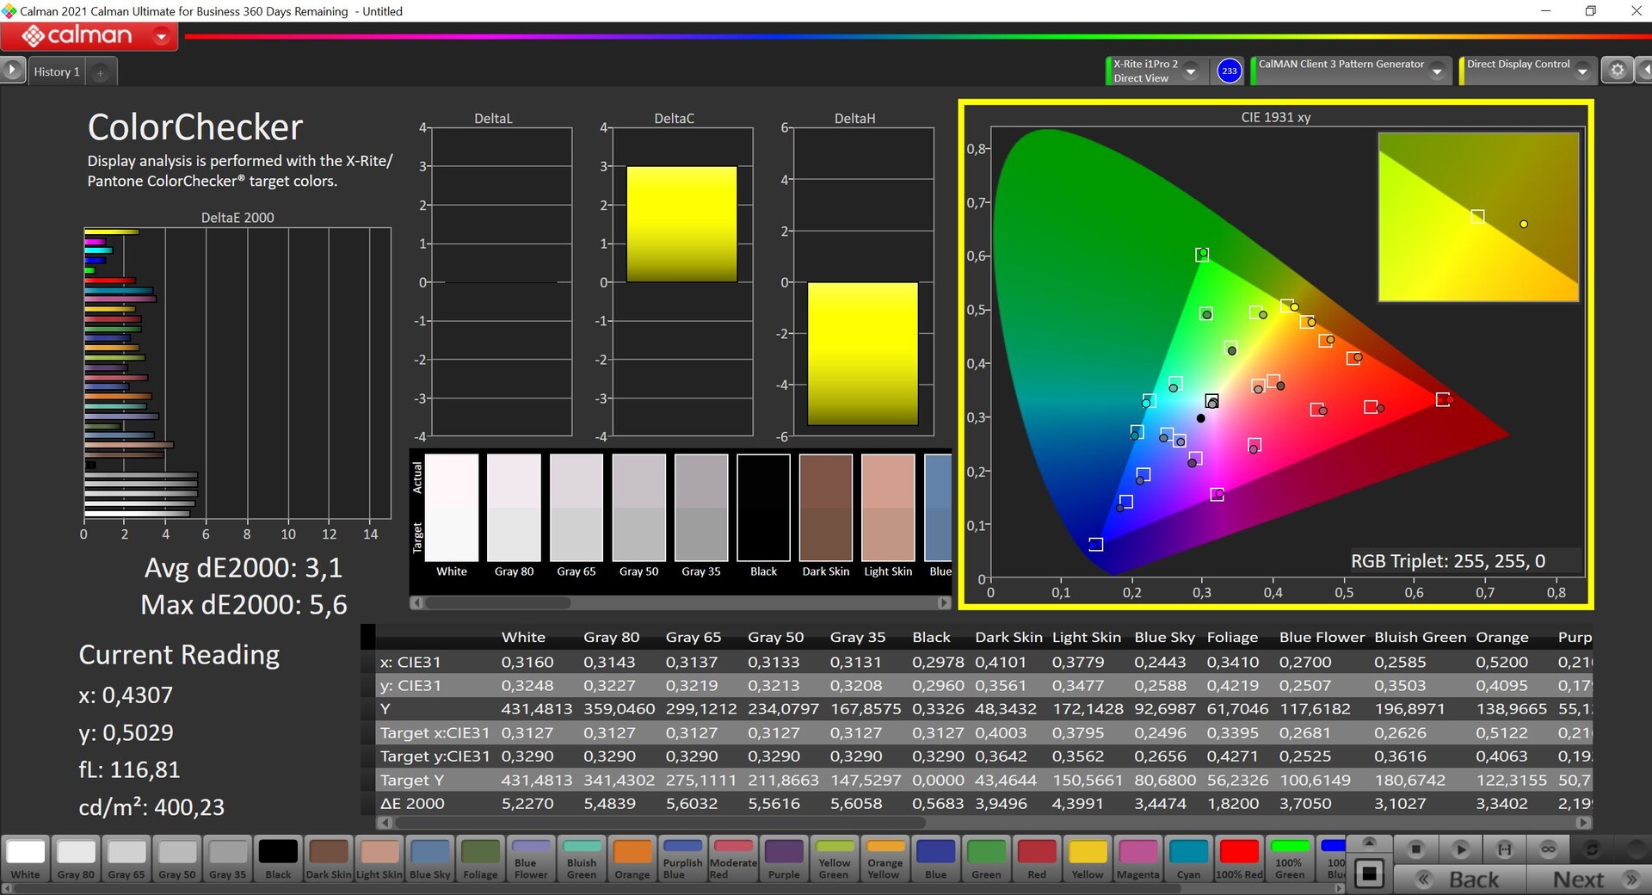Click the data table left scroll arrow
1652x895 pixels.
tap(384, 823)
